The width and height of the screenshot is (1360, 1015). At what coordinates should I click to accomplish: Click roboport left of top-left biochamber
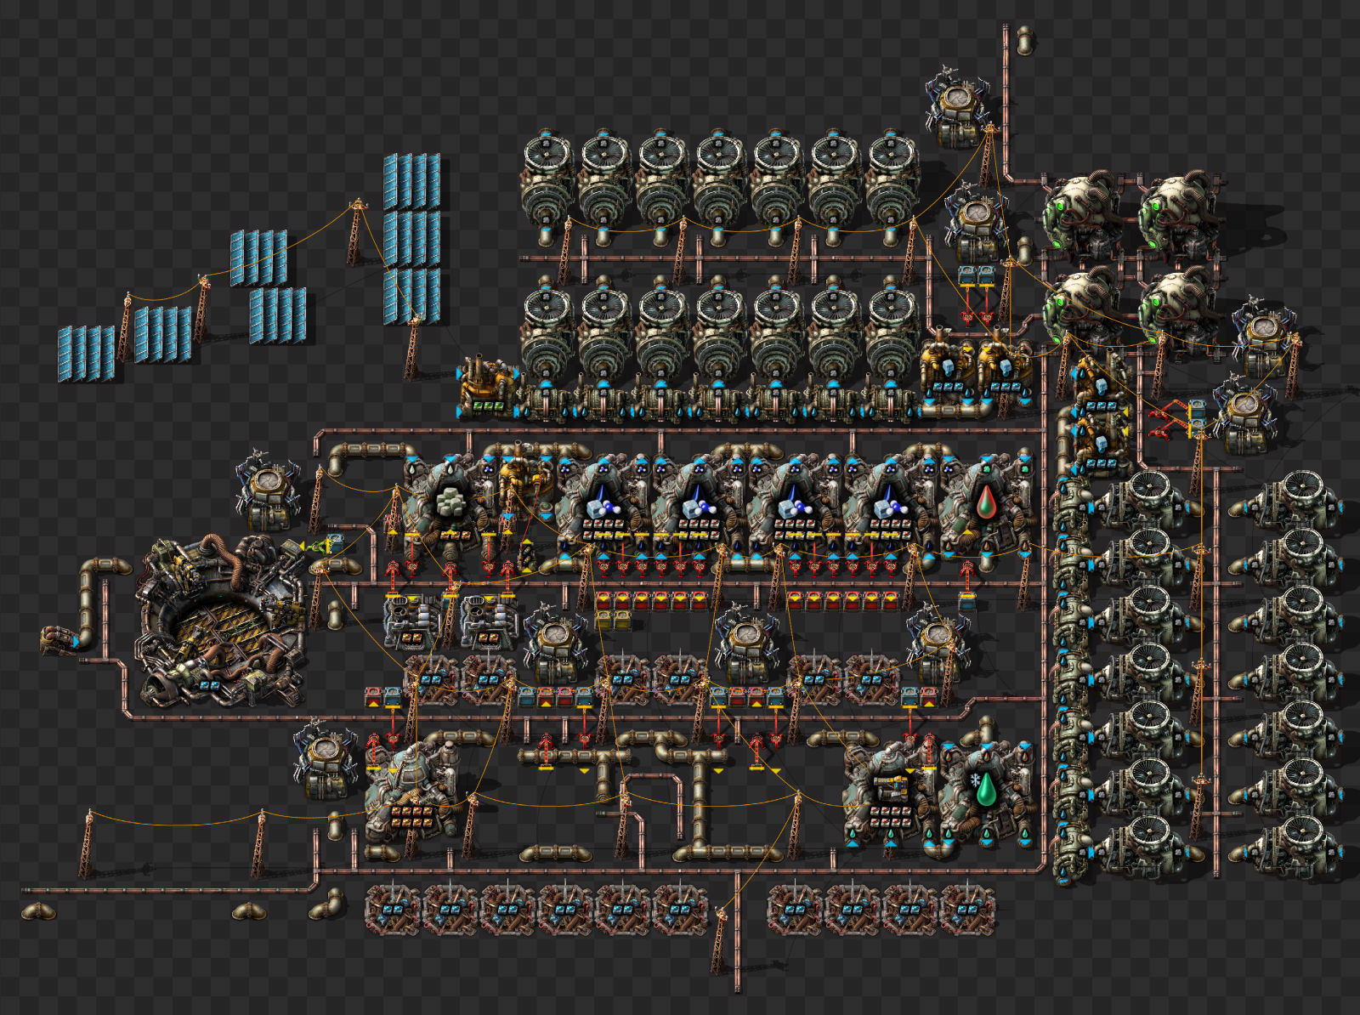pyautogui.click(x=978, y=223)
